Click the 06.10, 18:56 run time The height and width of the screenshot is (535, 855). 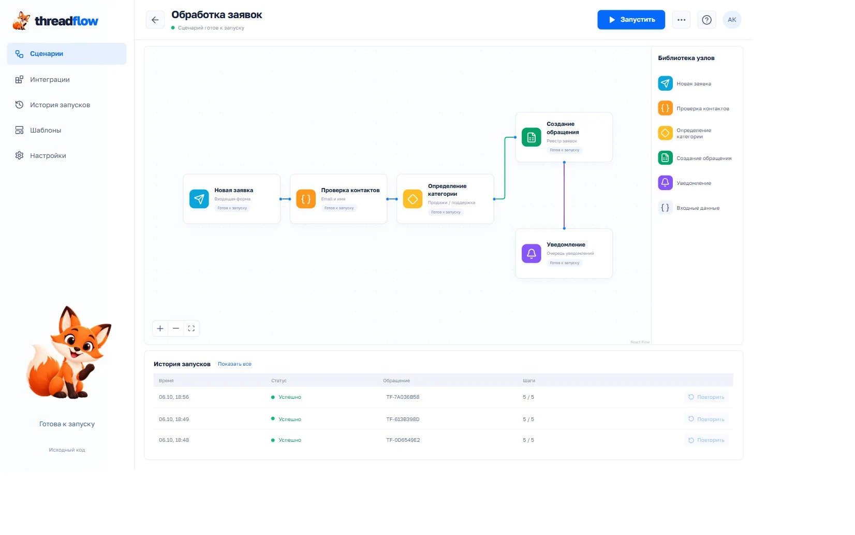tap(174, 397)
